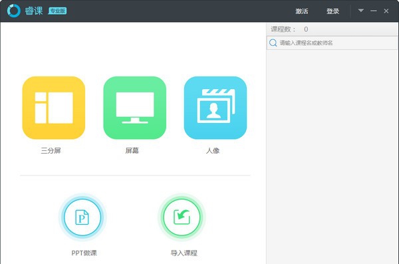The width and height of the screenshot is (399, 264).
Task: Click 登录 to log in
Action: [x=333, y=11]
